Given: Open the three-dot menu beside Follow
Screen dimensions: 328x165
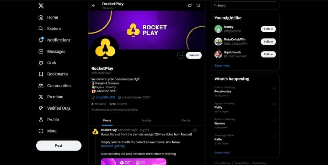Looking at the screenshot, I should tap(181, 55).
